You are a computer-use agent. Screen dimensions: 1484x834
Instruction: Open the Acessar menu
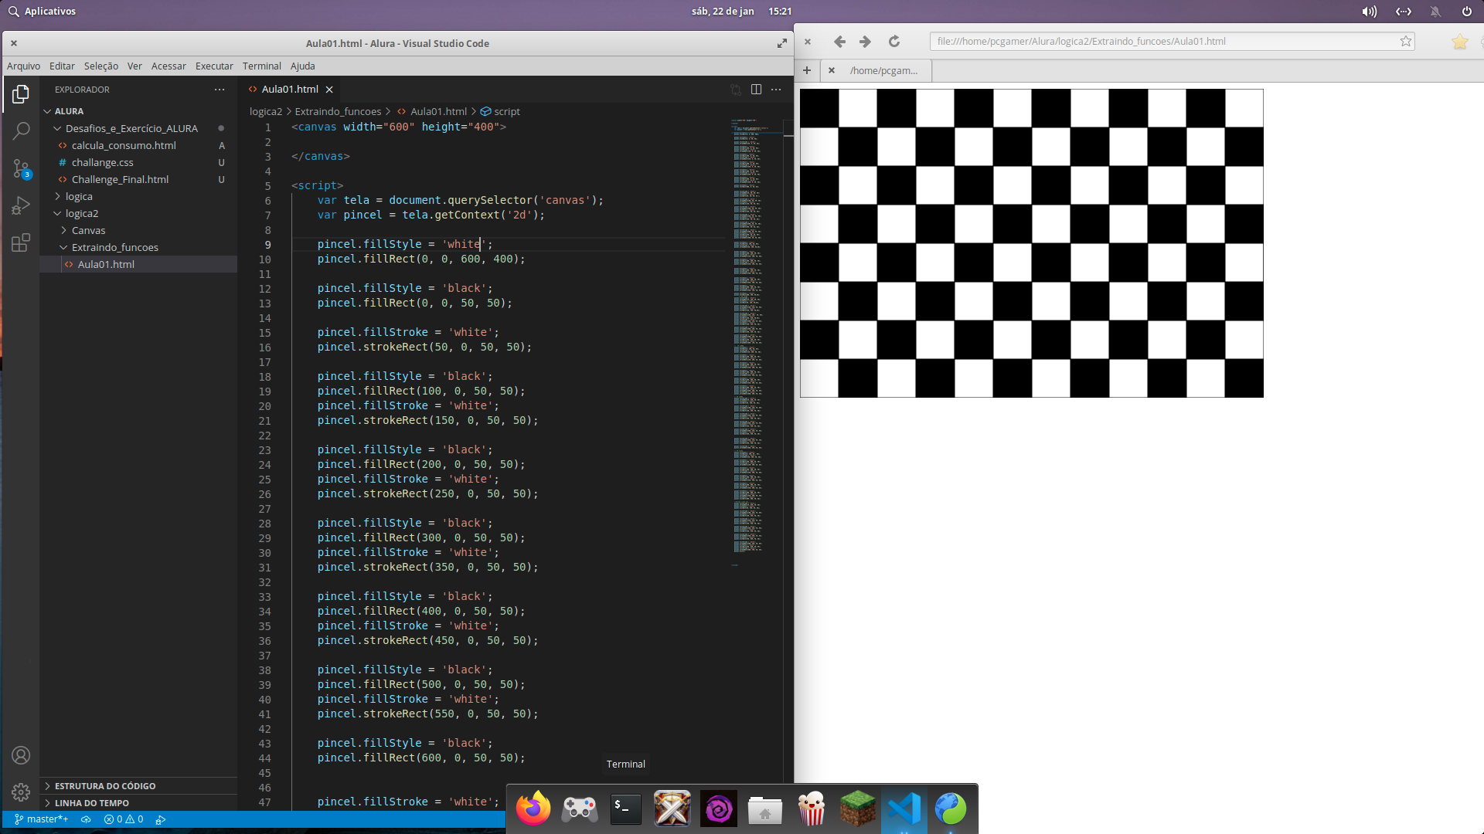click(x=168, y=66)
